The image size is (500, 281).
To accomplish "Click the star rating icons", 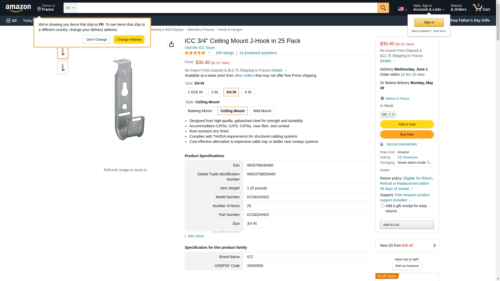I will pyautogui.click(x=195, y=53).
